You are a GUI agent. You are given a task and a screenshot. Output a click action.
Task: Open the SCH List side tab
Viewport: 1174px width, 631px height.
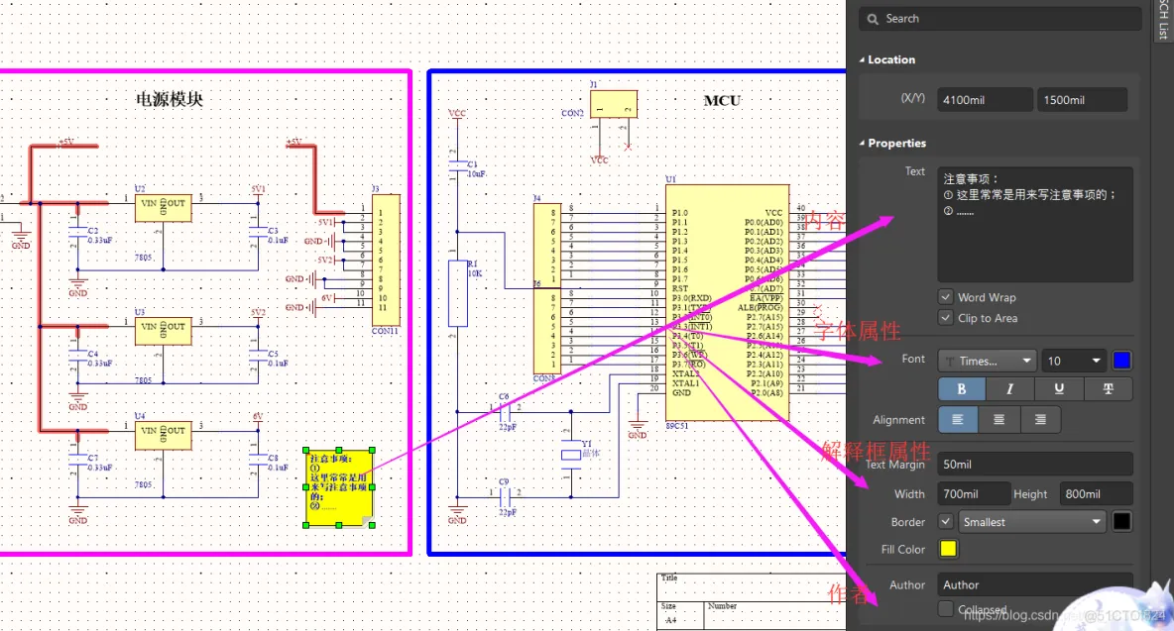point(1163,20)
